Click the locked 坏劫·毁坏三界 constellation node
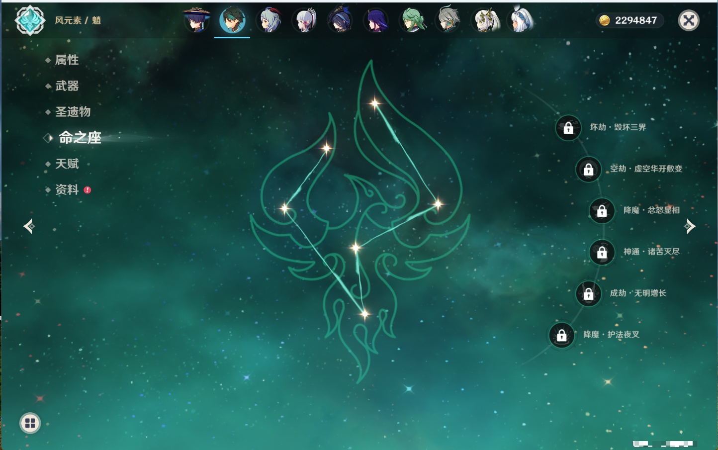Image resolution: width=718 pixels, height=450 pixels. coord(568,128)
